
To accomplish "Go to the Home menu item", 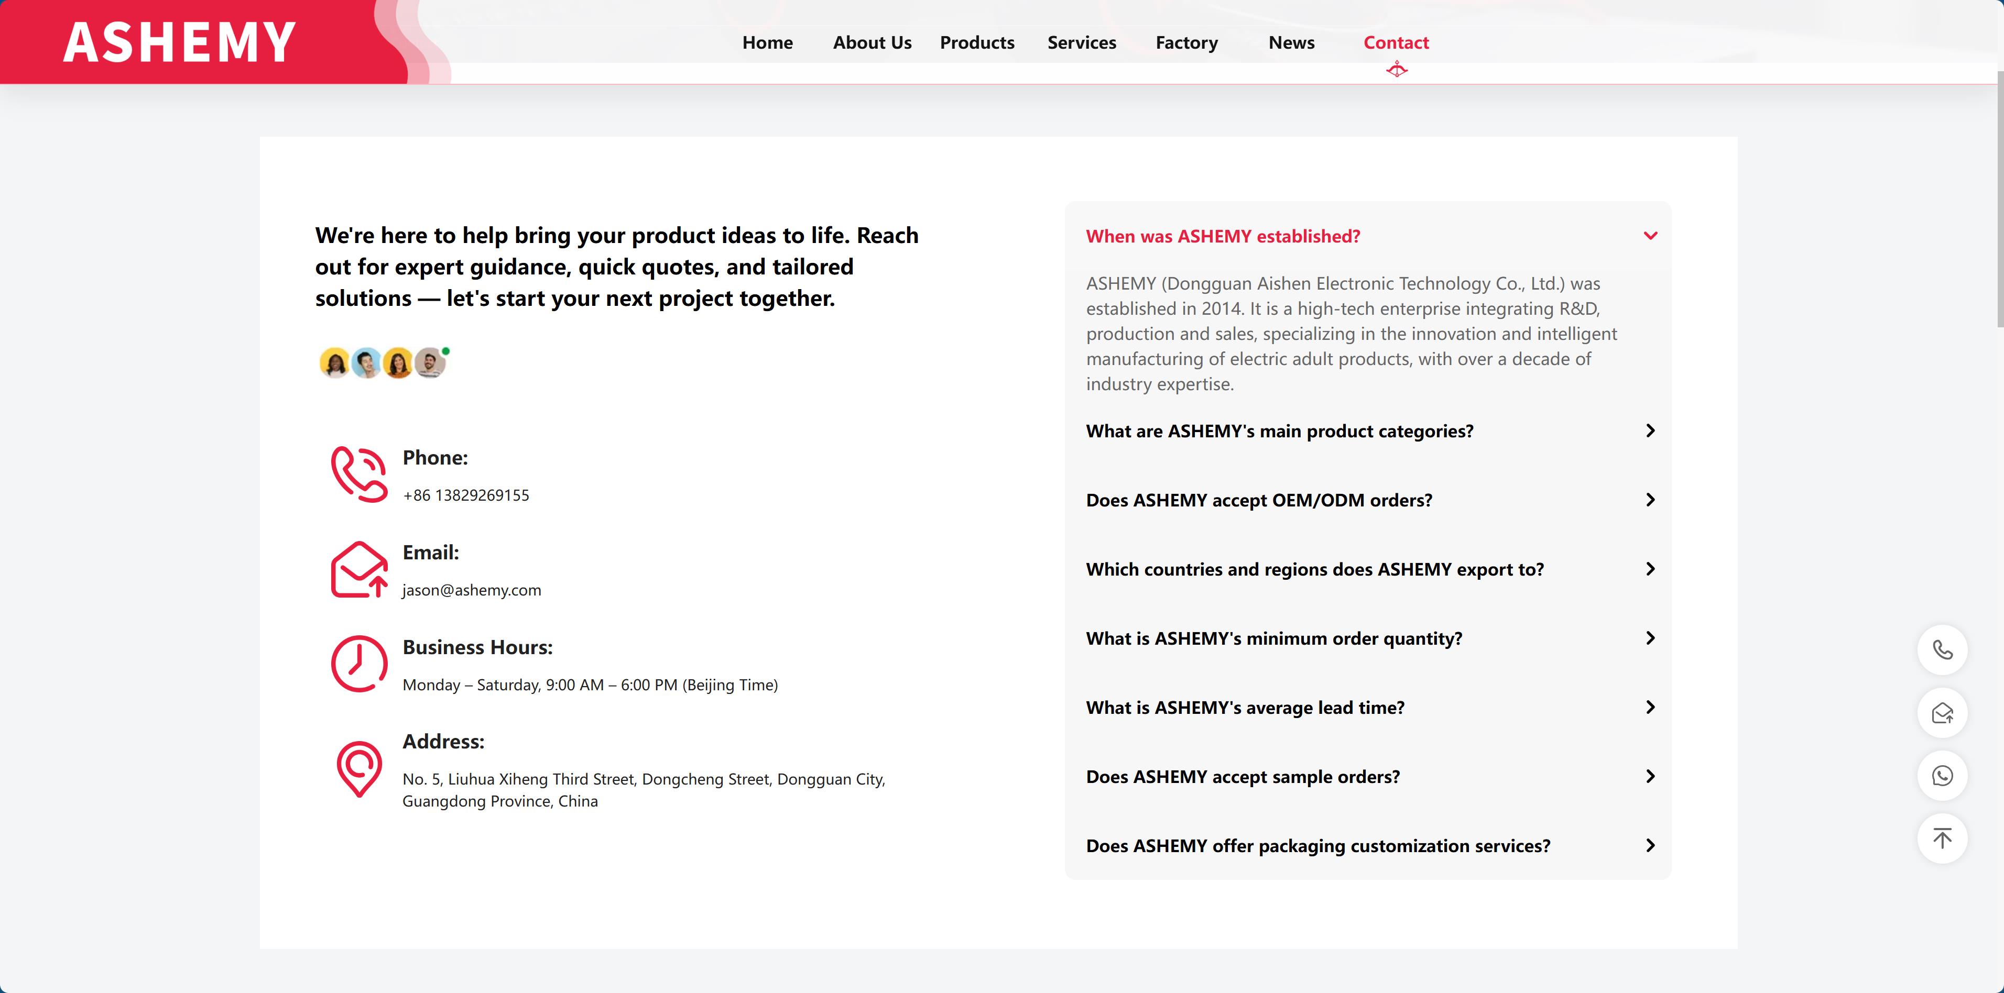I will (767, 43).
